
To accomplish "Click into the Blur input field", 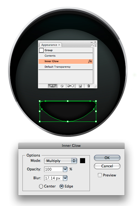I will 54,178.
